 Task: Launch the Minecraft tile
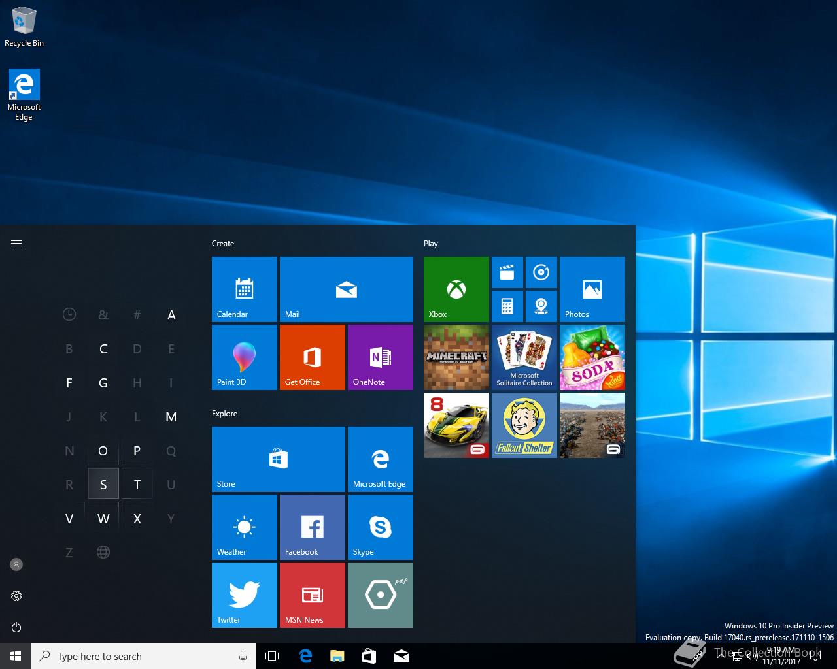(x=456, y=357)
